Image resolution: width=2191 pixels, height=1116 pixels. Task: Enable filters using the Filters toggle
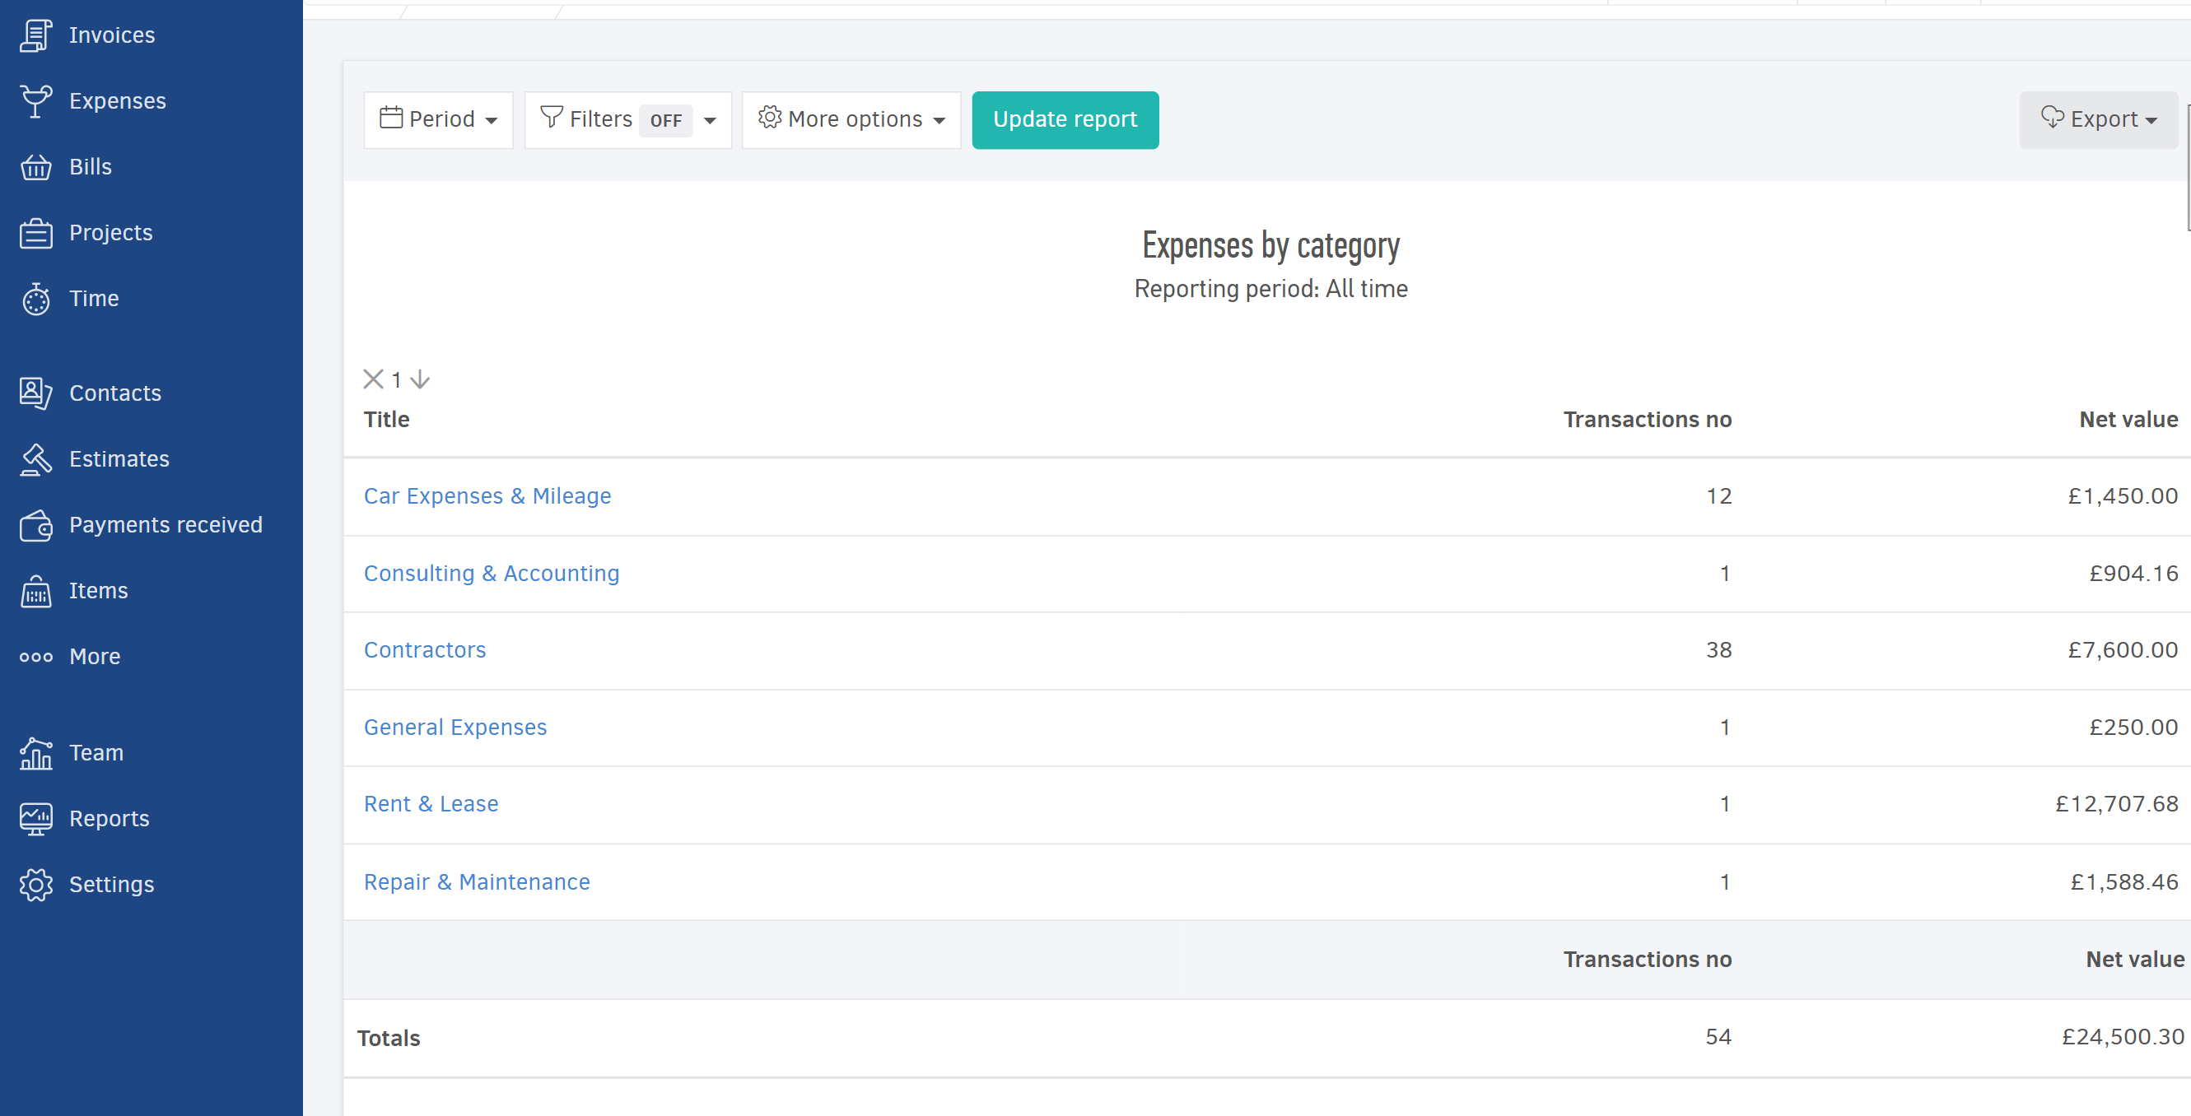664,119
